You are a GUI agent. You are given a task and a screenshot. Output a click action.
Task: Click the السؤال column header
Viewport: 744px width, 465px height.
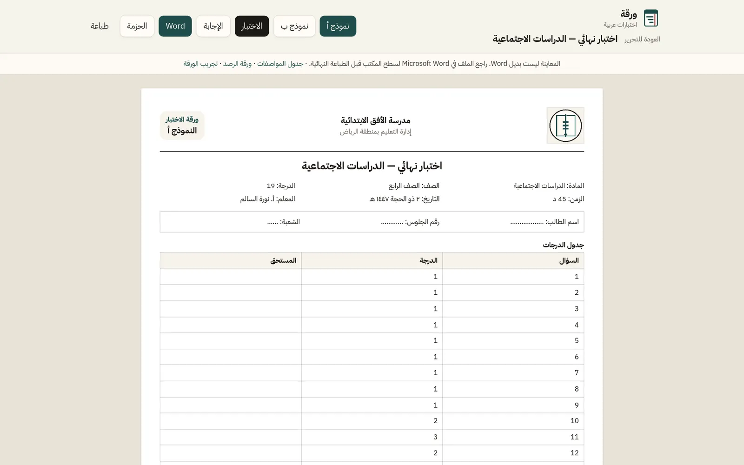[513, 261]
